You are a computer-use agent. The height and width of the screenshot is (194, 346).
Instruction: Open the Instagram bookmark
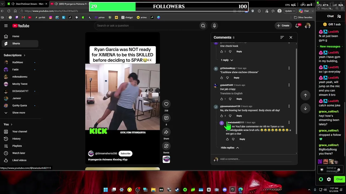point(51,18)
